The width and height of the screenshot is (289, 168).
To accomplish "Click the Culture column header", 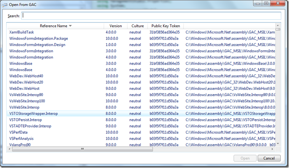I will 138,26.
